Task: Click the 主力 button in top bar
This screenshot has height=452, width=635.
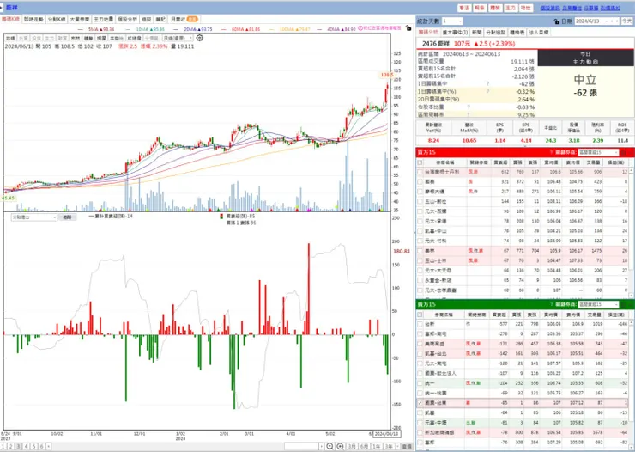Action: (511, 8)
